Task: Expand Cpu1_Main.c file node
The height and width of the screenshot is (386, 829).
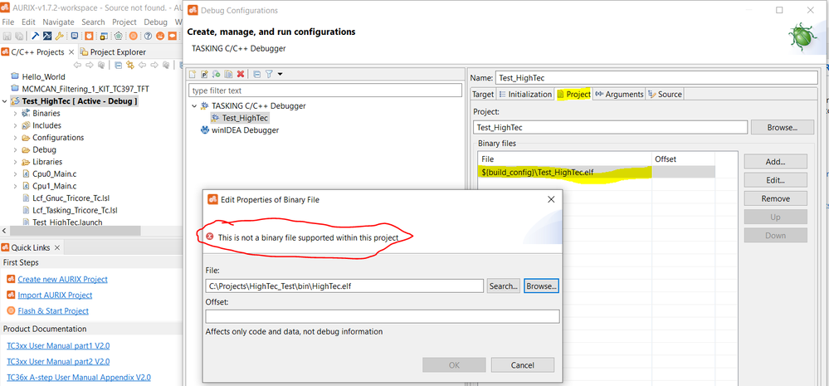Action: (15, 186)
